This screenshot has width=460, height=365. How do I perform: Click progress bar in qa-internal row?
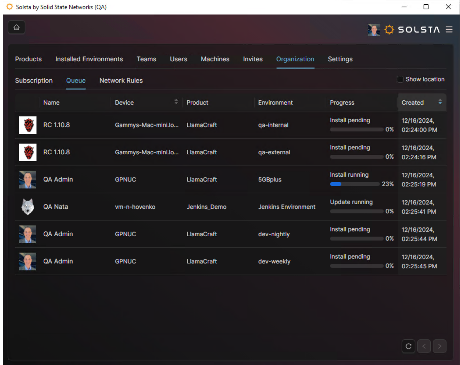357,129
